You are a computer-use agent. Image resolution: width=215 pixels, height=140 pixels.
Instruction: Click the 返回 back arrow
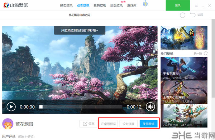[x=192, y=15]
